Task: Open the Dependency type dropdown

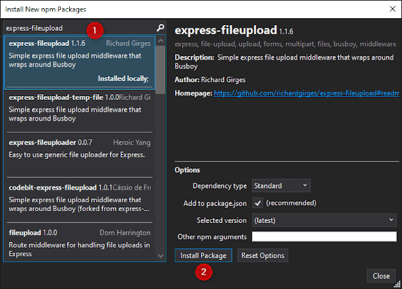Action: click(x=281, y=186)
